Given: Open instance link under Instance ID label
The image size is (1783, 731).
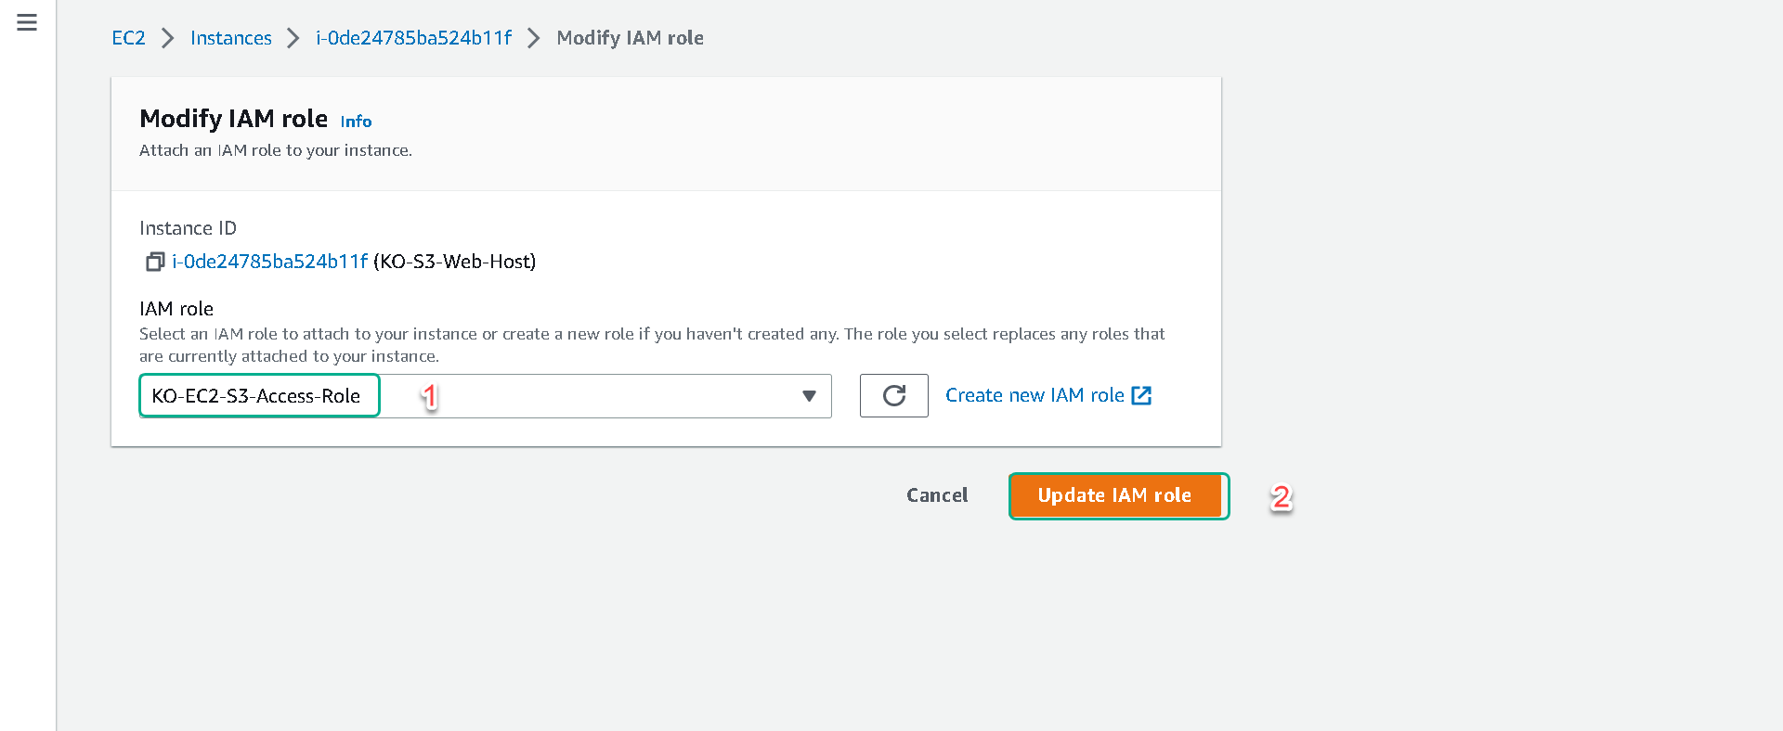Looking at the screenshot, I should coord(269,262).
